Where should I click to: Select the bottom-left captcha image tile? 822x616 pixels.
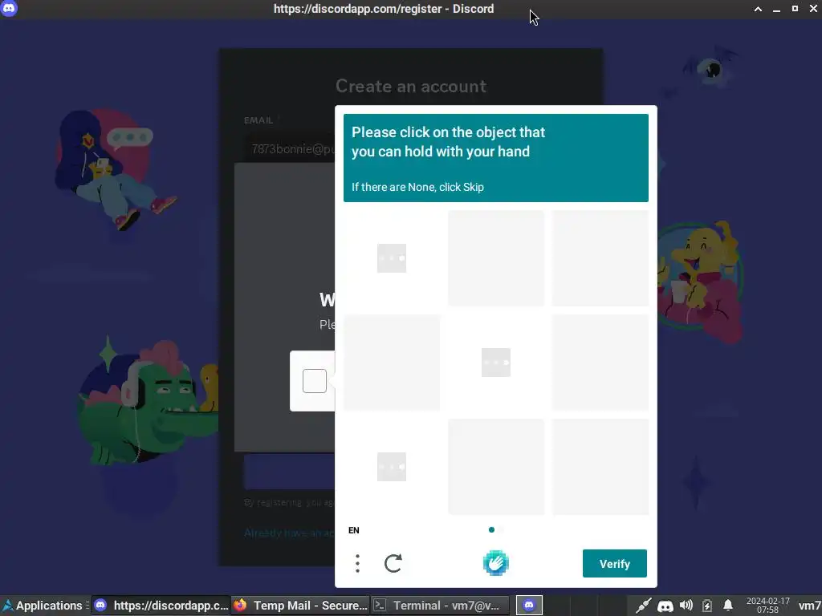click(x=392, y=467)
